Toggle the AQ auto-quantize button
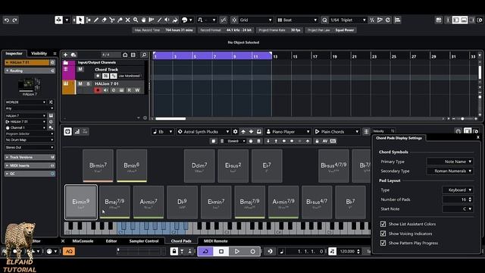This screenshot has height=273, width=485. [x=69, y=251]
